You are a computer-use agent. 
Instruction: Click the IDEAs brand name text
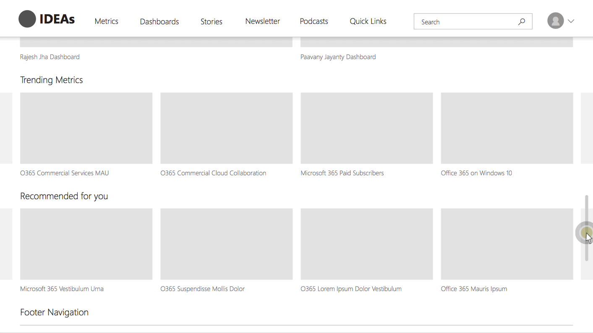click(57, 19)
